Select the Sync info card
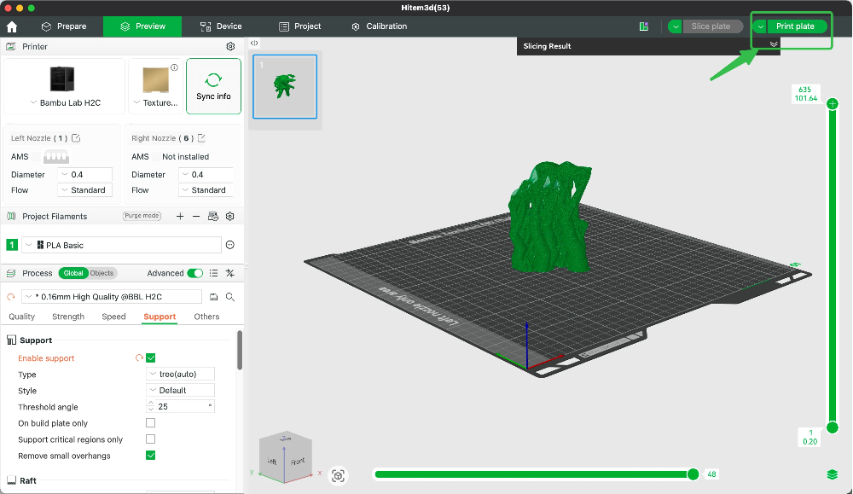The height and width of the screenshot is (494, 853). 213,85
